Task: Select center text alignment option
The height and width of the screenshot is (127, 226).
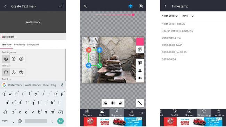Action: 14,59
